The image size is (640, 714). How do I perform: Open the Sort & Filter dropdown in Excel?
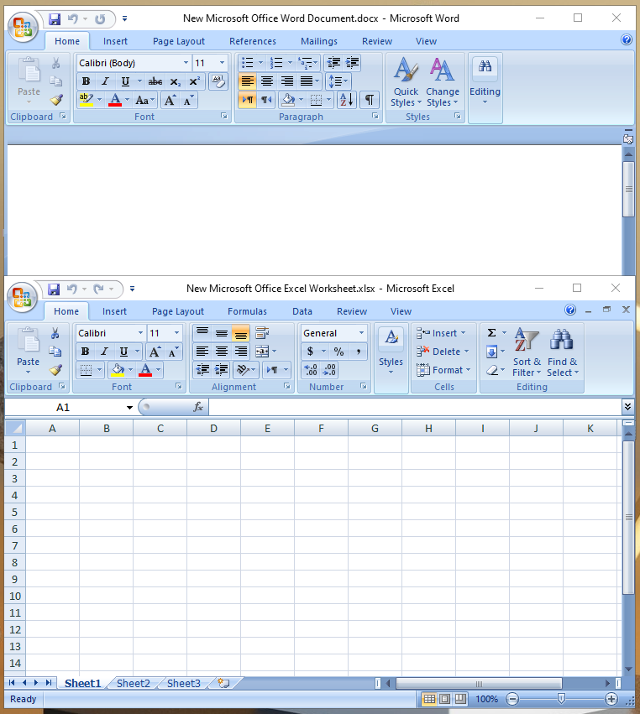coord(527,352)
